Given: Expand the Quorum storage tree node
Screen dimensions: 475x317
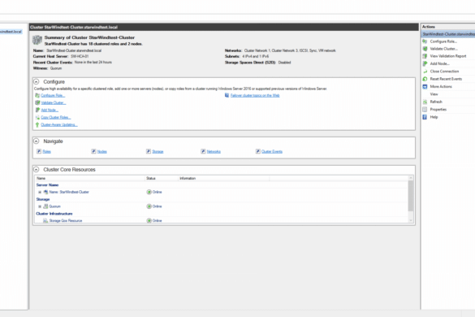Looking at the screenshot, I should point(40,206).
